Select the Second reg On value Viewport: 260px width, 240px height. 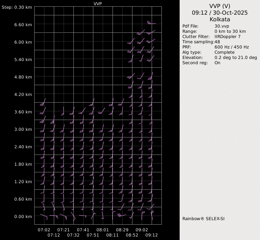[217, 63]
